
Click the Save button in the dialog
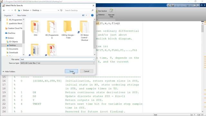(71, 71)
